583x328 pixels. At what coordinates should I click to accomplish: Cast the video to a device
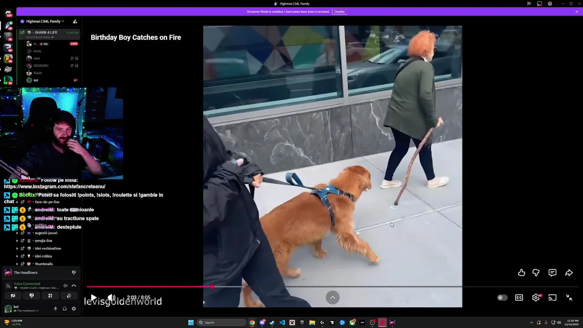tap(552, 297)
